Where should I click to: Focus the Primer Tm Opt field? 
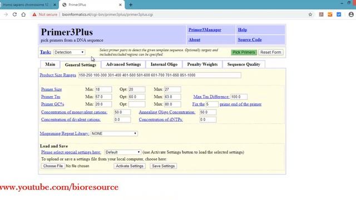[137, 97]
